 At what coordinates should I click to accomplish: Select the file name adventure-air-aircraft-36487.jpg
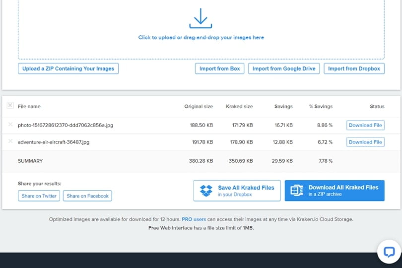(x=54, y=142)
